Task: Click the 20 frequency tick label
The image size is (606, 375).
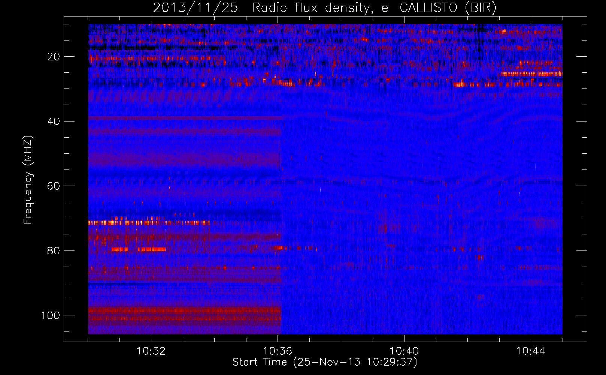Action: [x=54, y=57]
